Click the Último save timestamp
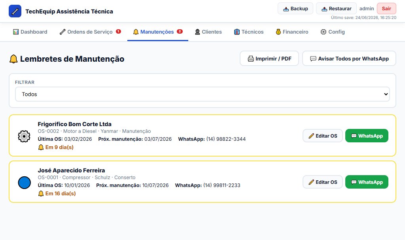 coord(364,17)
